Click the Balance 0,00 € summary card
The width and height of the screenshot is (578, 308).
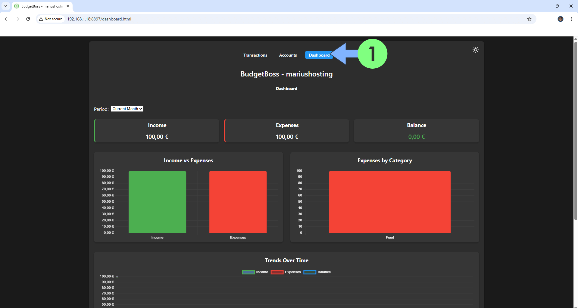(x=417, y=131)
